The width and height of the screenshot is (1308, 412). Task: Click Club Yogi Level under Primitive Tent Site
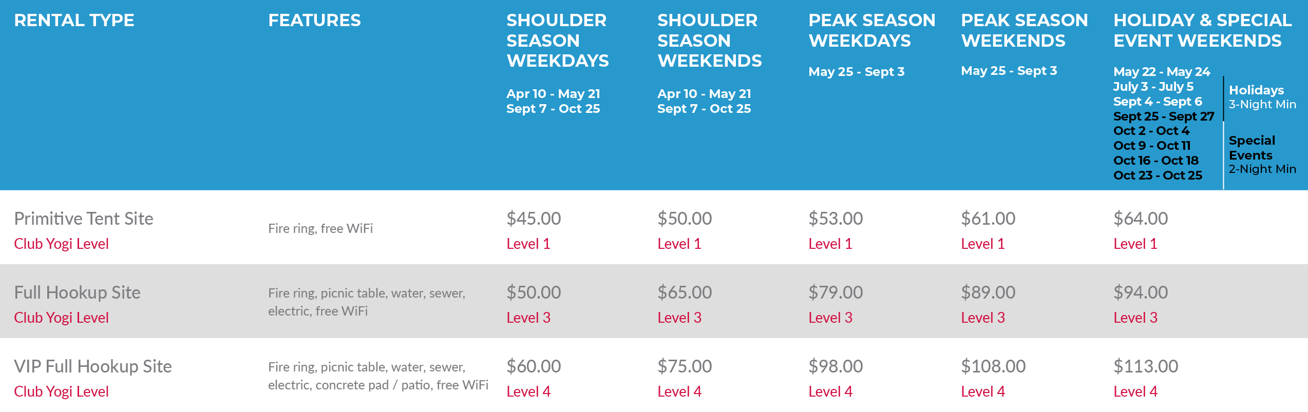point(61,244)
